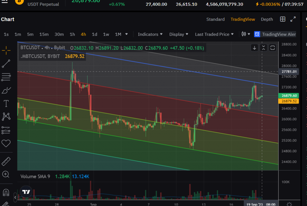Screen dimensions: 307x206
Task: Click the green 26879.60 price label
Action: coord(289,96)
